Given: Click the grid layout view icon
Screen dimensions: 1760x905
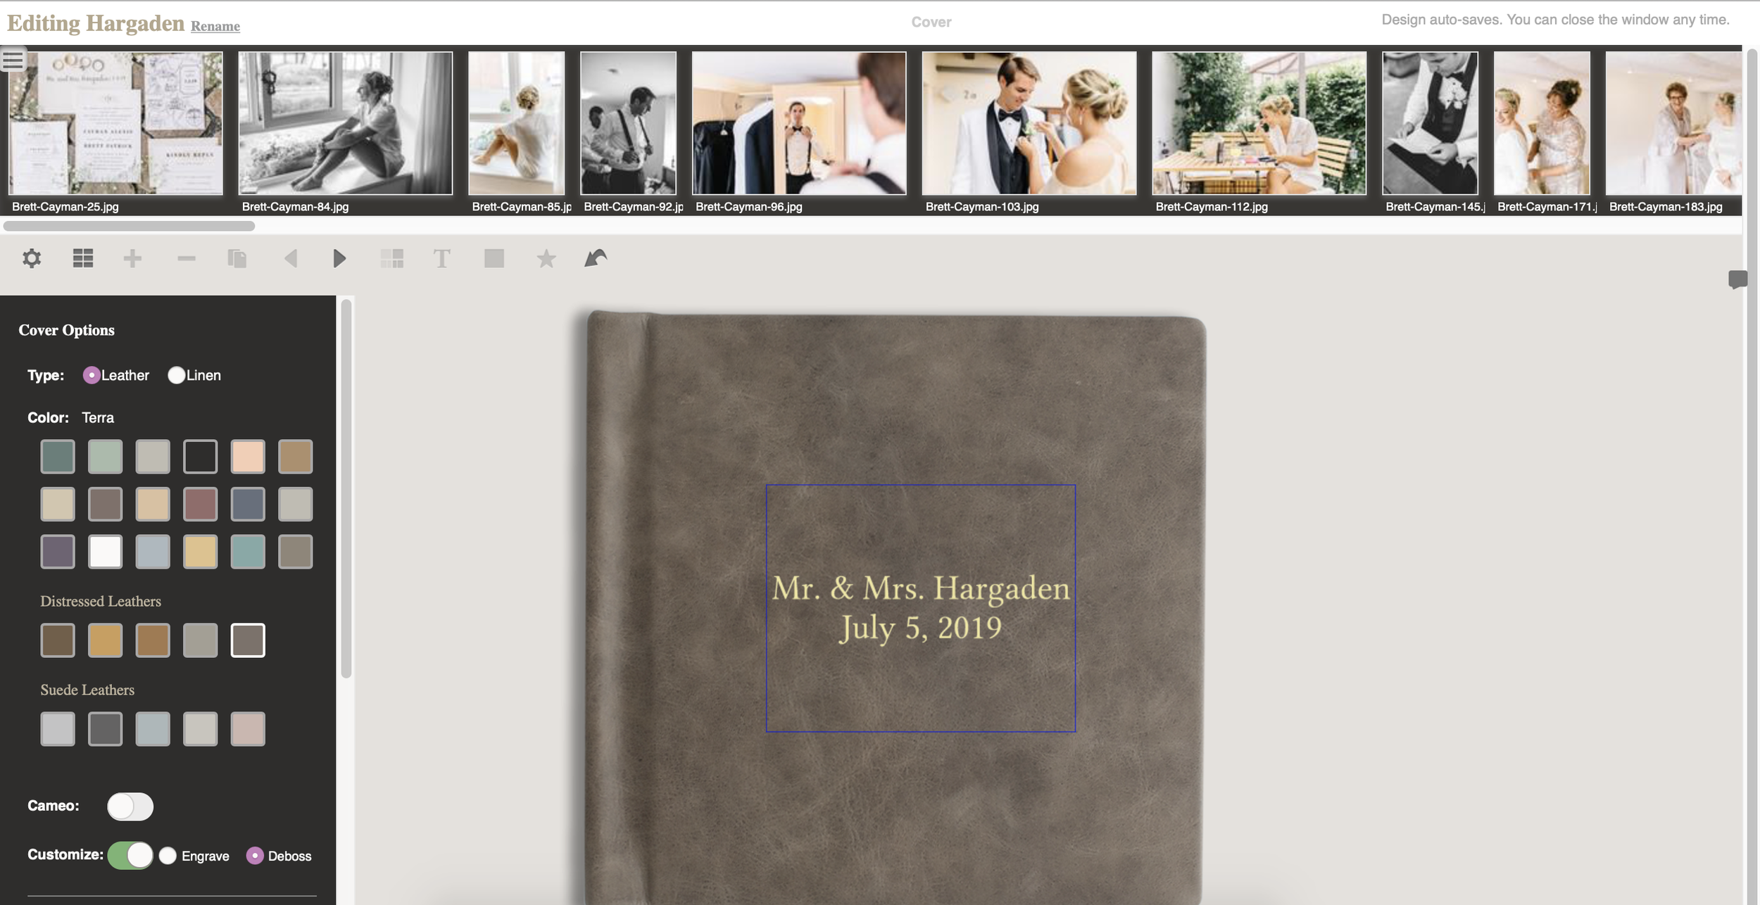Looking at the screenshot, I should (x=83, y=258).
